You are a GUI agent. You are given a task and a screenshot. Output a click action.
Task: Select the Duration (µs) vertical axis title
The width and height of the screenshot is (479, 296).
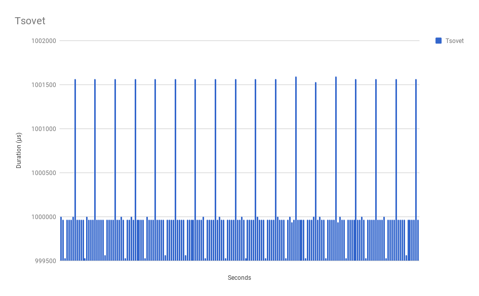(19, 150)
